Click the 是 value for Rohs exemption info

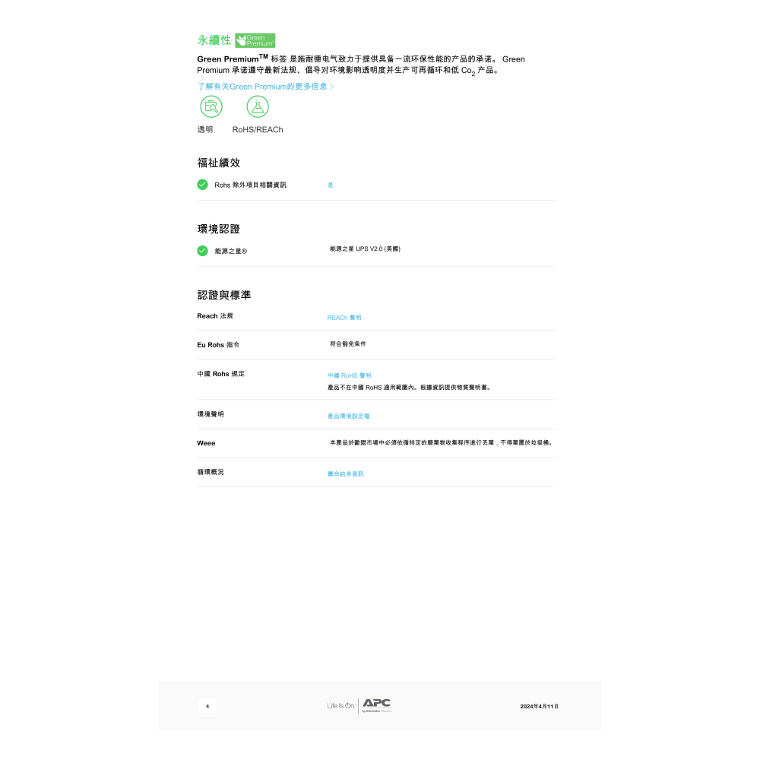[x=330, y=184]
